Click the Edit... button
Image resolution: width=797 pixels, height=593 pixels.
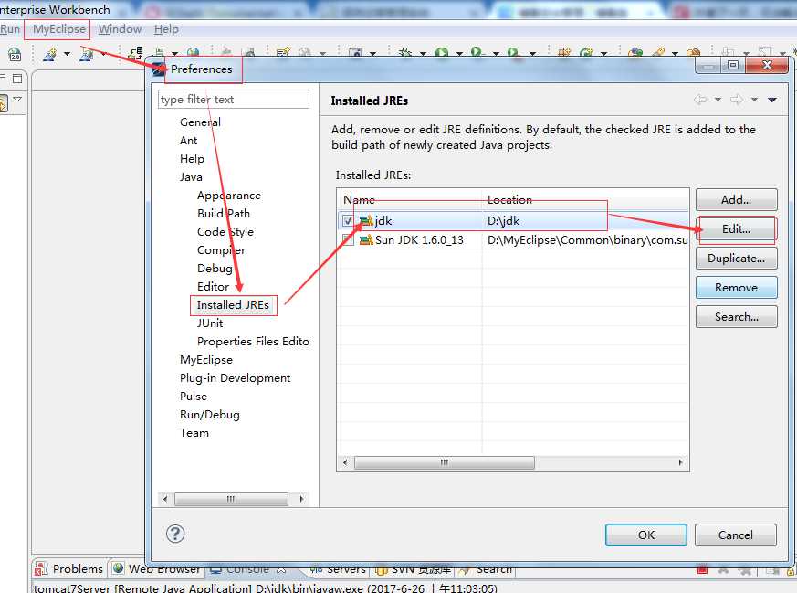pos(736,229)
